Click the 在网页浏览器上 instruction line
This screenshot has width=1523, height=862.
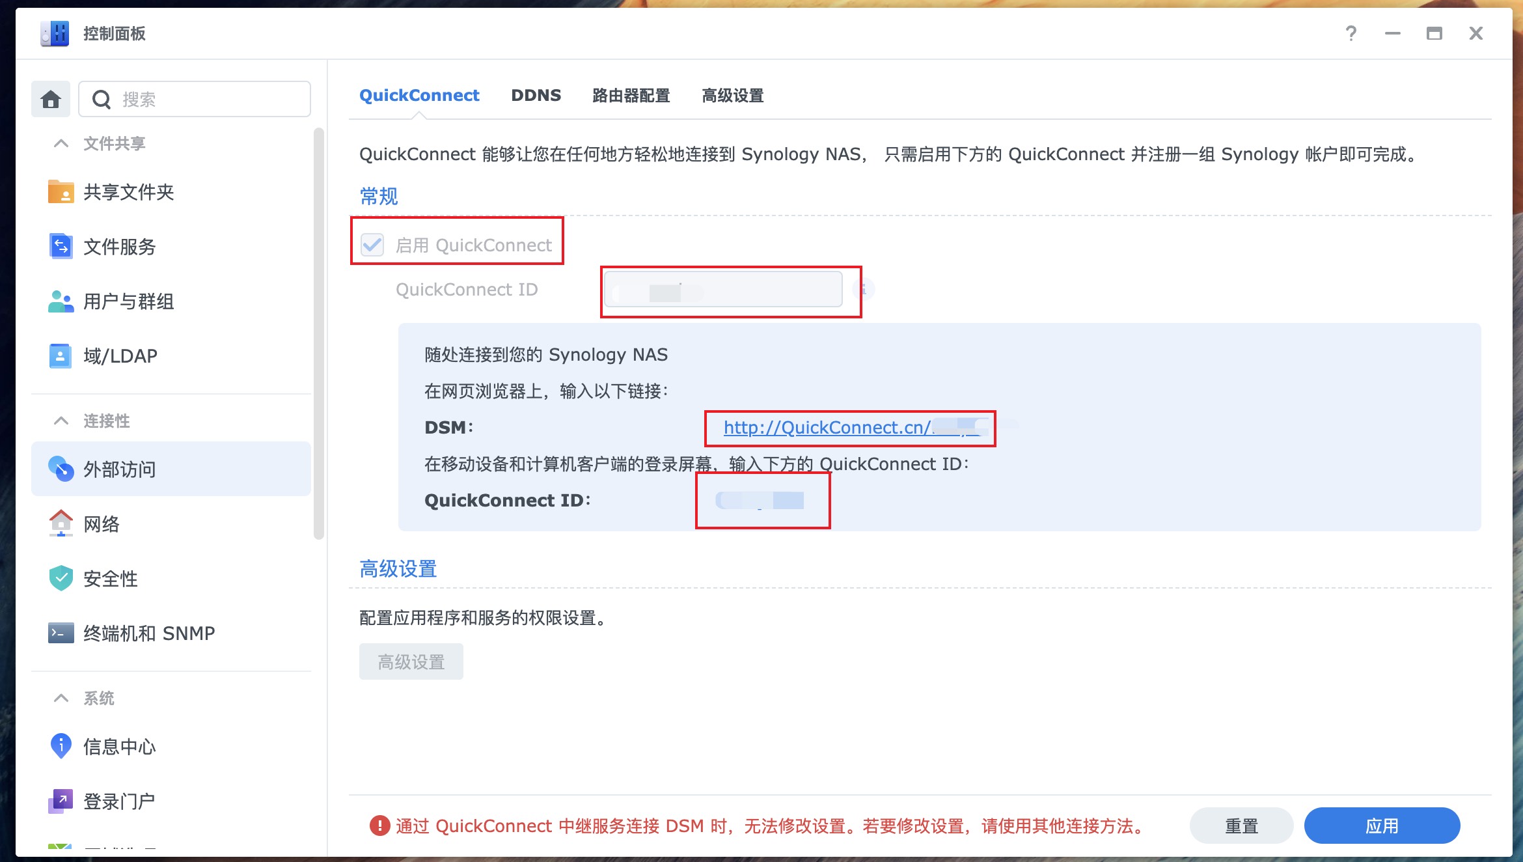(x=546, y=391)
